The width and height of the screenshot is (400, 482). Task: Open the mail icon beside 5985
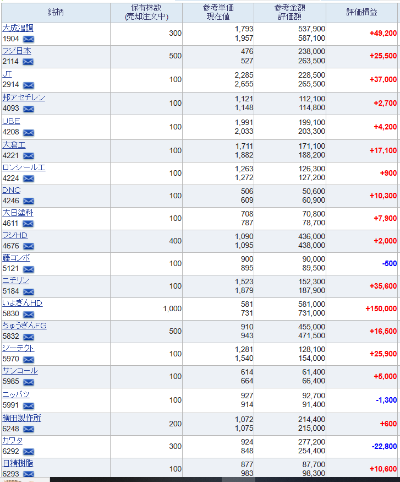29,382
